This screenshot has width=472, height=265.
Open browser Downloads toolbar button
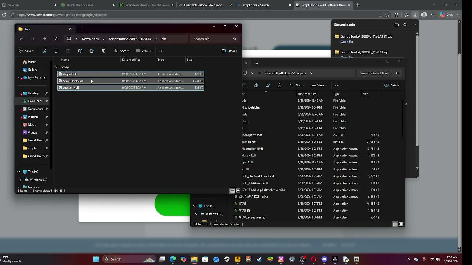pyautogui.click(x=415, y=15)
